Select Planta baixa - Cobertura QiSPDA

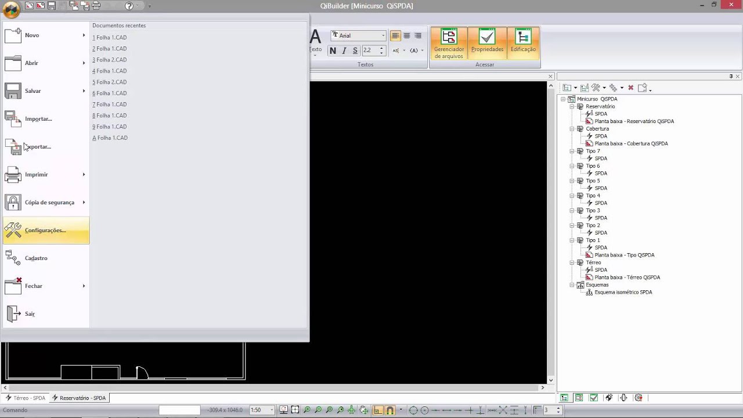click(631, 144)
